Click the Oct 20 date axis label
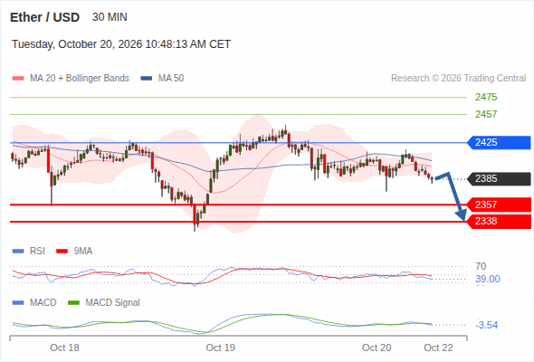Screen dimensions: 534x362 (377, 348)
